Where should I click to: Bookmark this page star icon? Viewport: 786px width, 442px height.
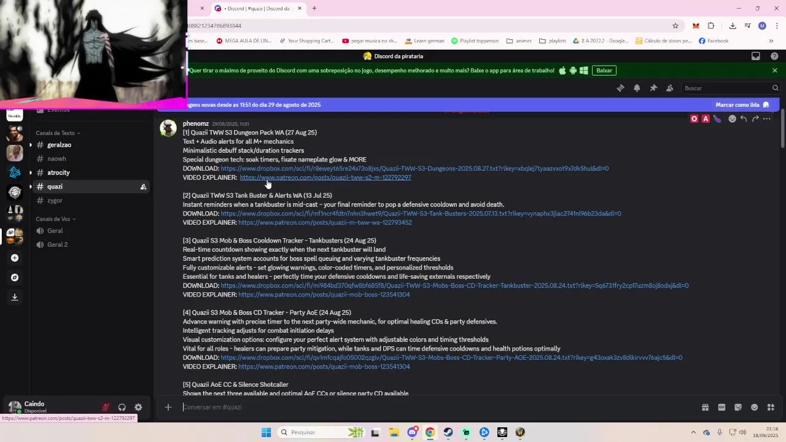pos(675,26)
